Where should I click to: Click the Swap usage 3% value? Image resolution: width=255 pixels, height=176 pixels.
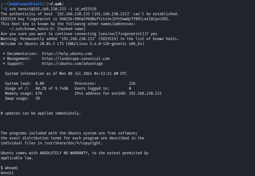[x=38, y=98]
